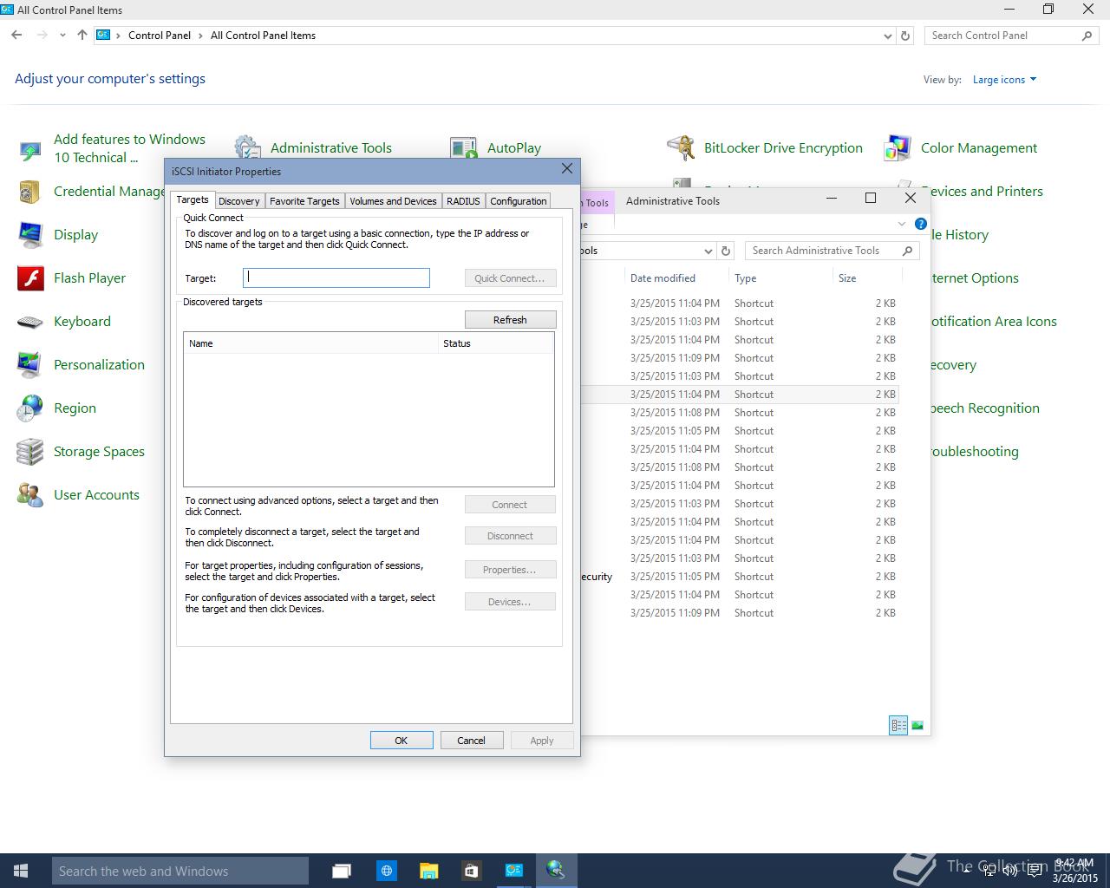Viewport: 1110px width, 888px height.
Task: Click Cancel in iSCSI Initiator Properties
Action: click(x=471, y=741)
